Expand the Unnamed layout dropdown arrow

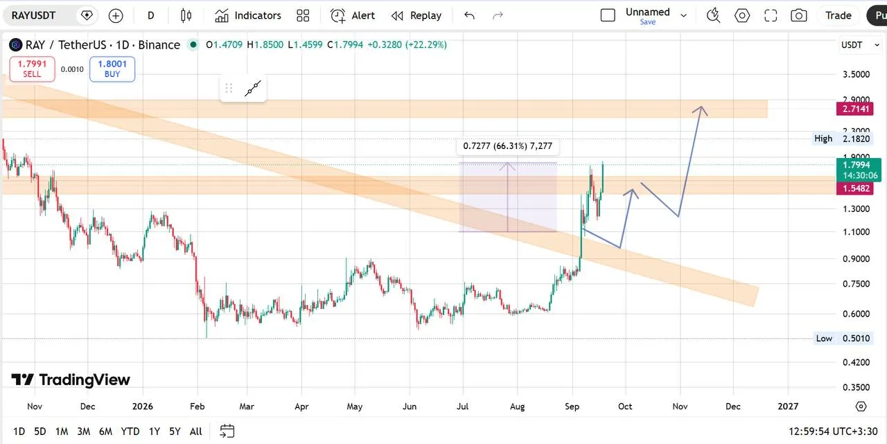point(684,15)
